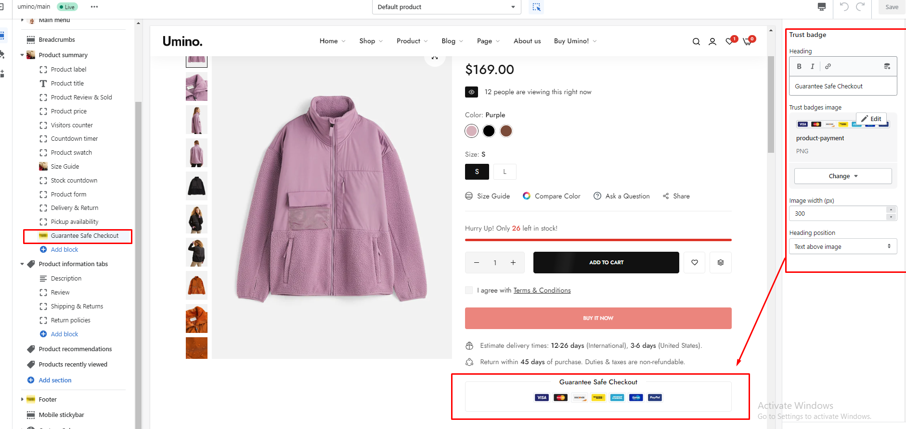Viewport: 906px width, 429px height.
Task: Click the ADD TO CART button
Action: coord(606,263)
